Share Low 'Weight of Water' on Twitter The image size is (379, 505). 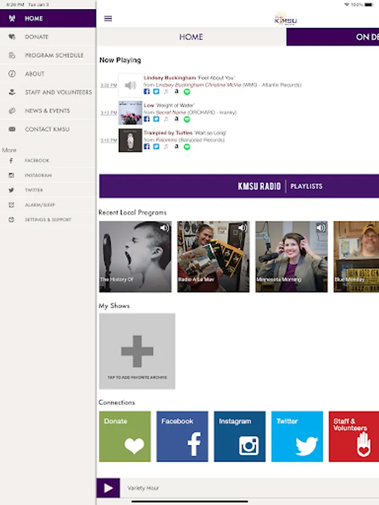(x=156, y=119)
